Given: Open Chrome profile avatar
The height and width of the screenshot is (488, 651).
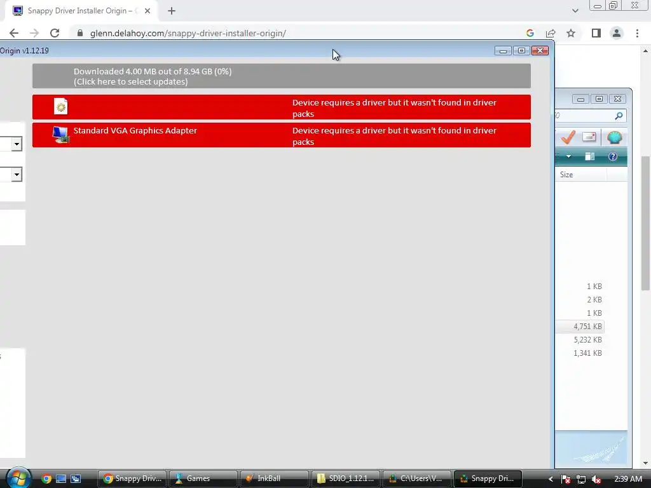Looking at the screenshot, I should pos(617,33).
